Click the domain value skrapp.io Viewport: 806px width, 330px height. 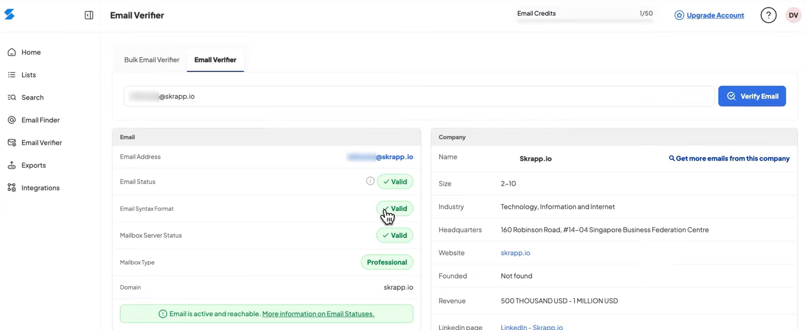[x=398, y=287]
